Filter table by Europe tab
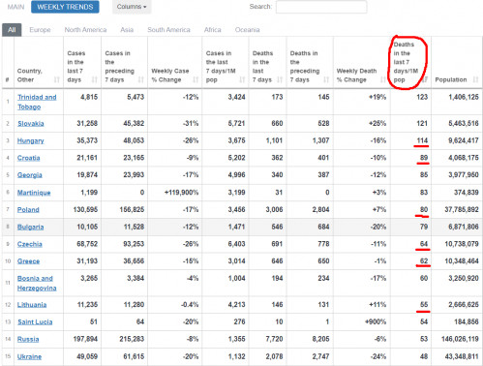This screenshot has height=366, width=483. click(40, 30)
